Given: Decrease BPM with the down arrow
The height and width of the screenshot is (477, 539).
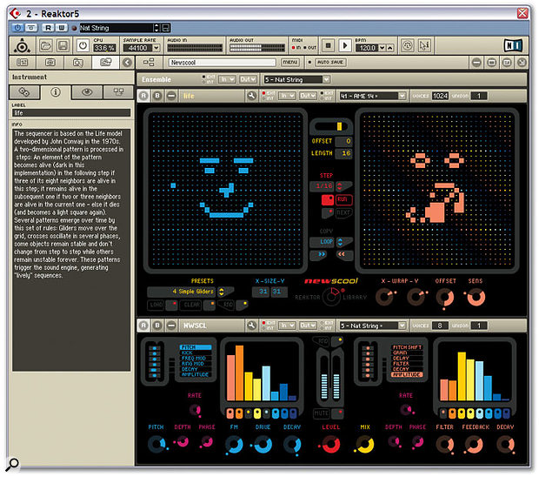Looking at the screenshot, I should tap(382, 48).
